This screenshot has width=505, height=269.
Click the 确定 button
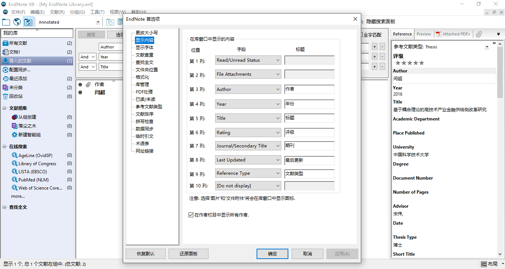tap(272, 254)
